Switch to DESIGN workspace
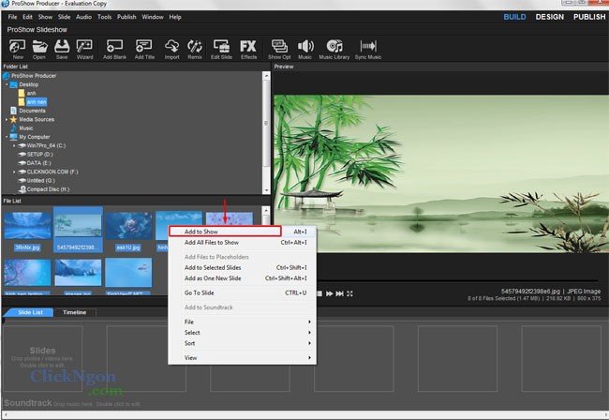The image size is (609, 420). coord(550,17)
